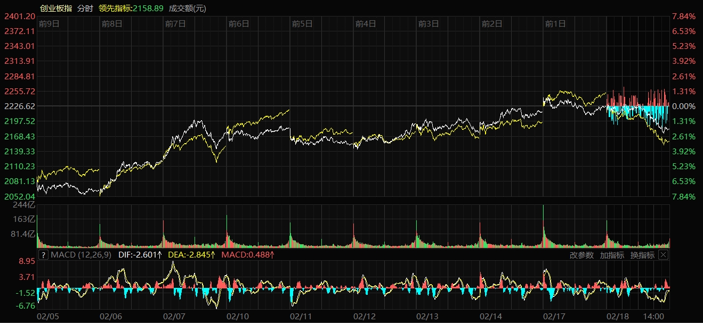
Task: Switch to the 分时 chart mode
Action: tap(85, 8)
